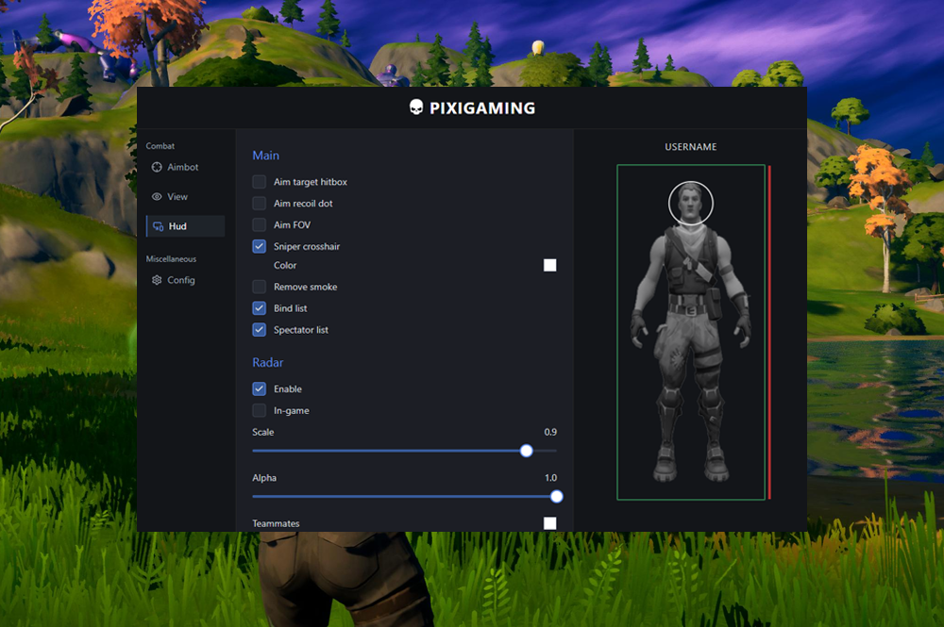Check the Radar In-game option
944x627 pixels.
tap(259, 410)
